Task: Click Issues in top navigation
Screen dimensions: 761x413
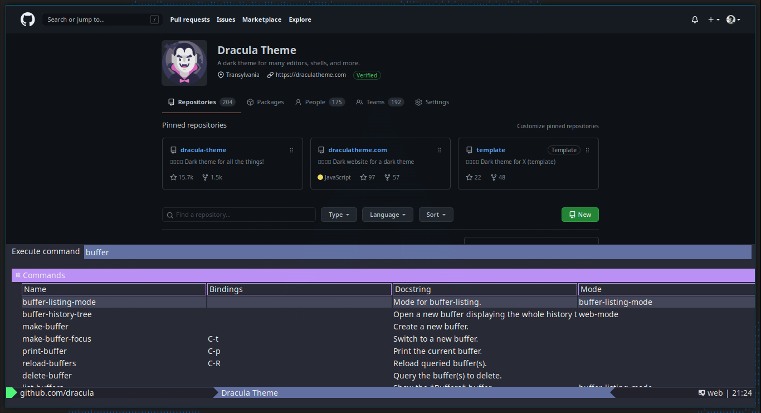Action: (x=226, y=20)
